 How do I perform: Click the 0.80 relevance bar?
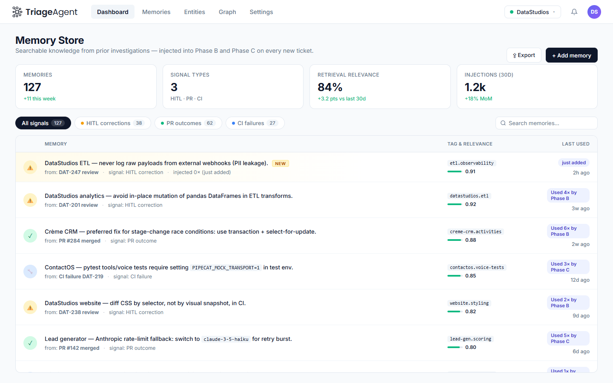coord(455,347)
